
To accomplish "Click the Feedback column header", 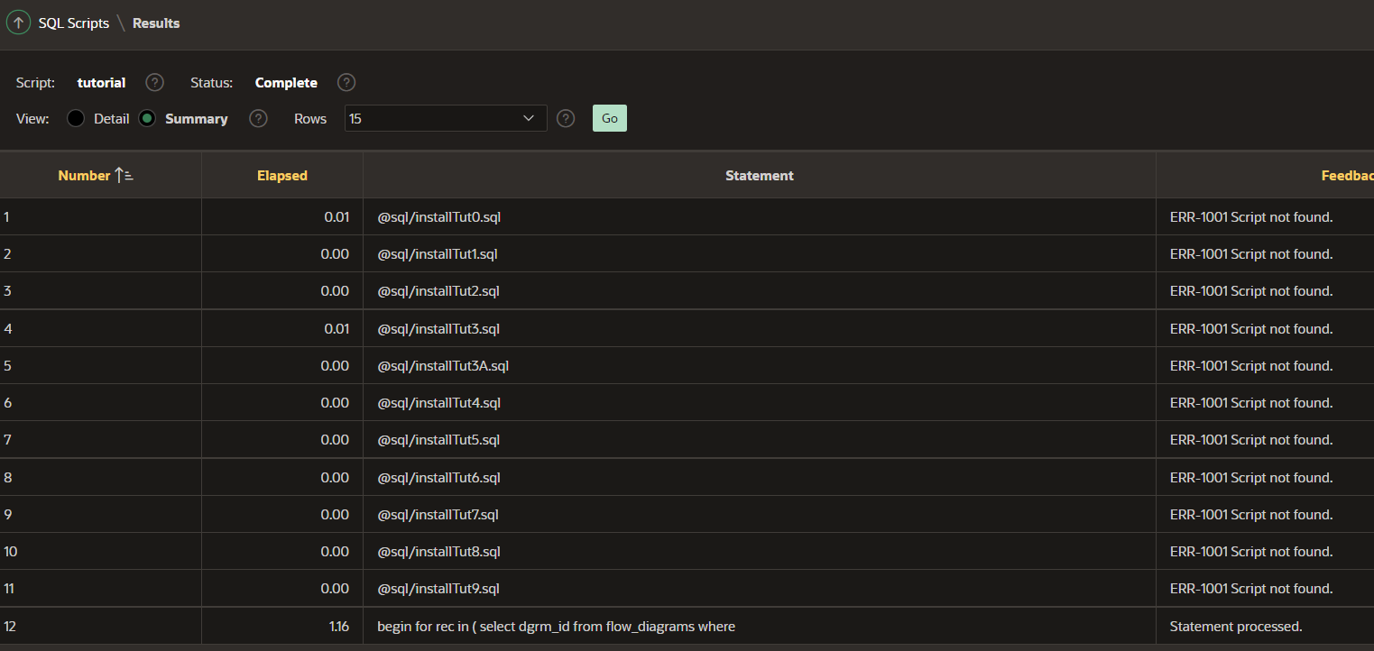I will [1347, 176].
